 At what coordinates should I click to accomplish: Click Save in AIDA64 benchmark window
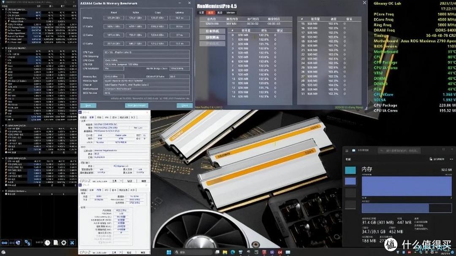coord(88,105)
